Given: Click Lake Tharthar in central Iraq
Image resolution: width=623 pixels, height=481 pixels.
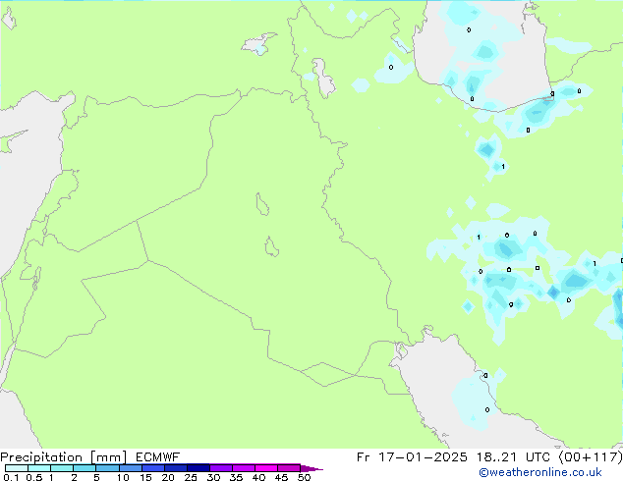Looking at the screenshot, I should (261, 204).
